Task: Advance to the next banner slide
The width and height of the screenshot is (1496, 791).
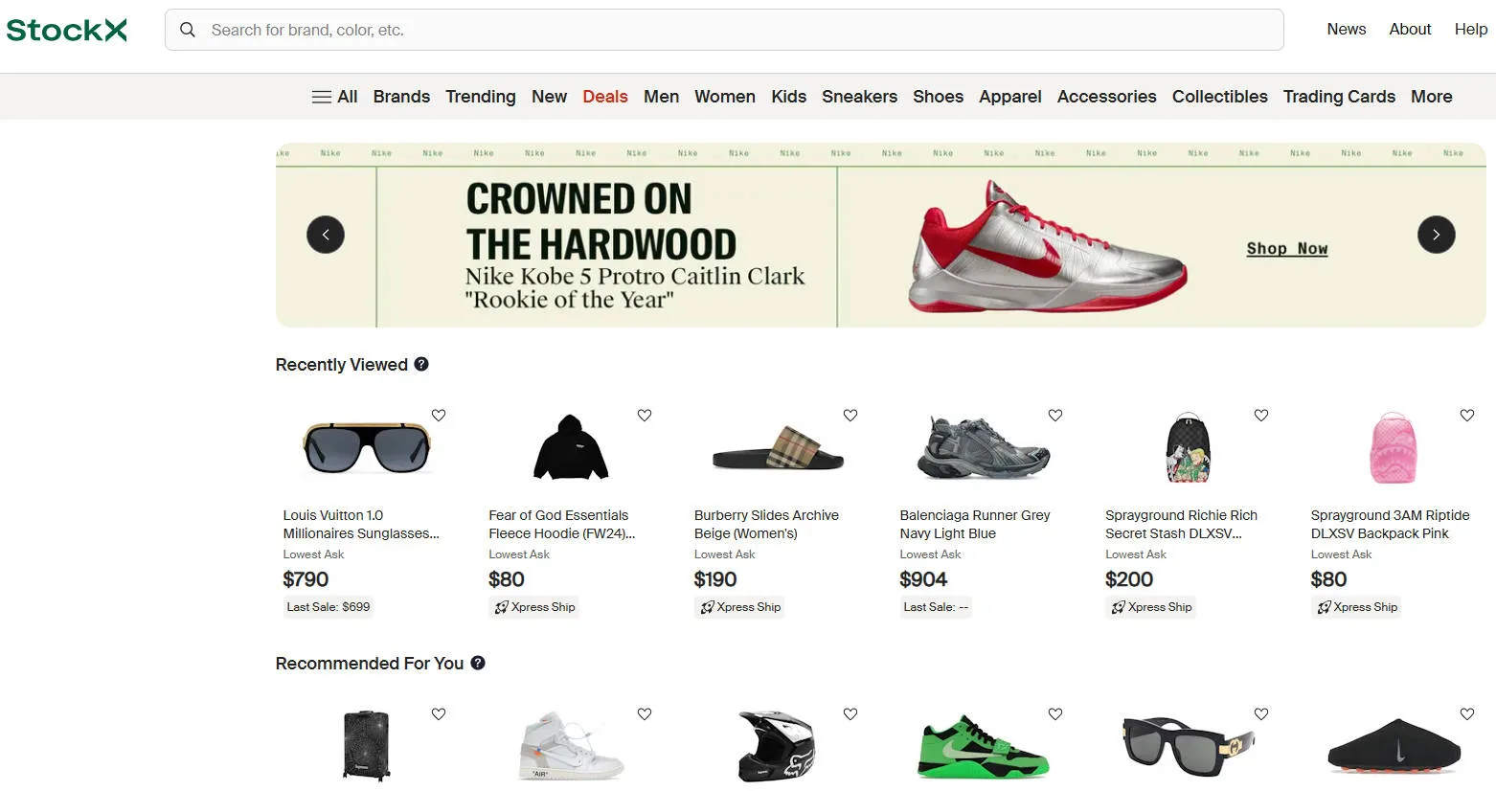Action: tap(1436, 235)
